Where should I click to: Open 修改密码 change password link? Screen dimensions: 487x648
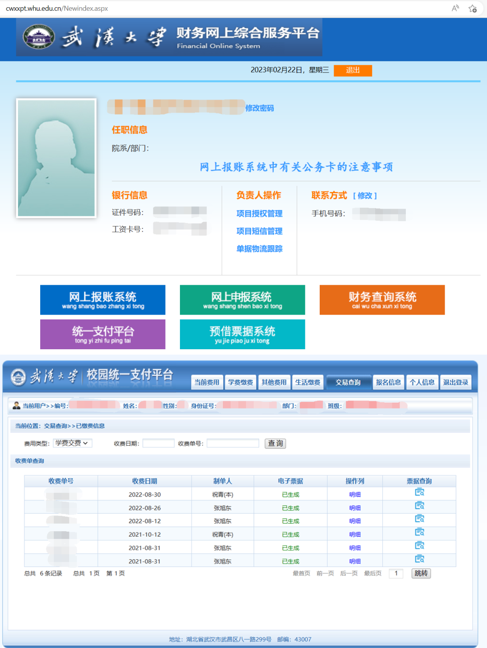pyautogui.click(x=259, y=108)
